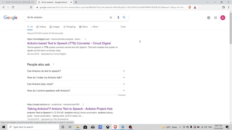Open Task View on the taskbar

70,127
